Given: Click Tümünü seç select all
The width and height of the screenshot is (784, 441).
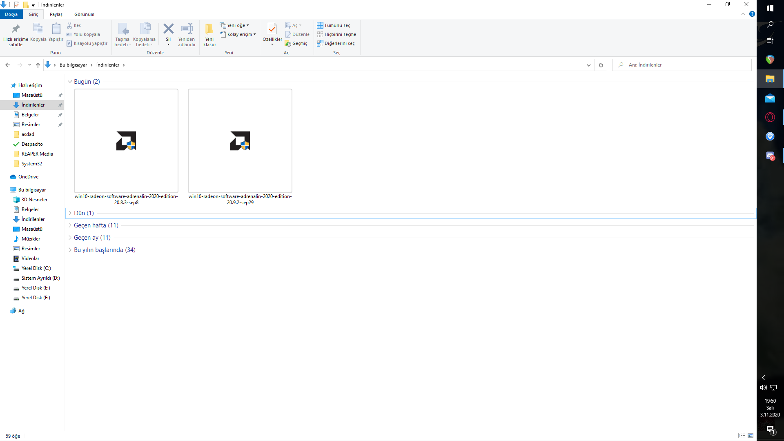Looking at the screenshot, I should click(x=334, y=25).
